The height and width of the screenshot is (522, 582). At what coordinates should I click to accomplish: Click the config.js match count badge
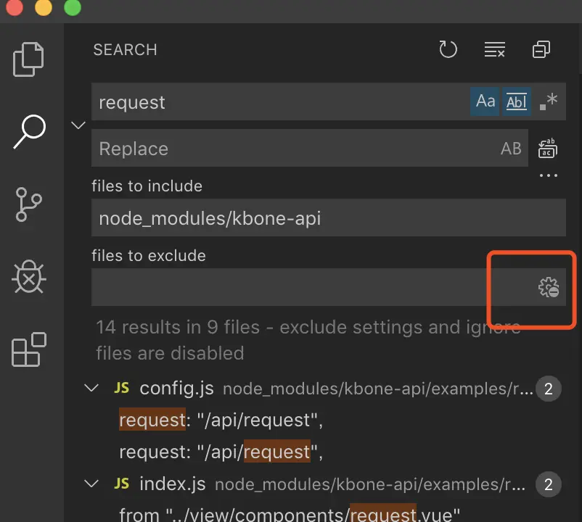(548, 389)
